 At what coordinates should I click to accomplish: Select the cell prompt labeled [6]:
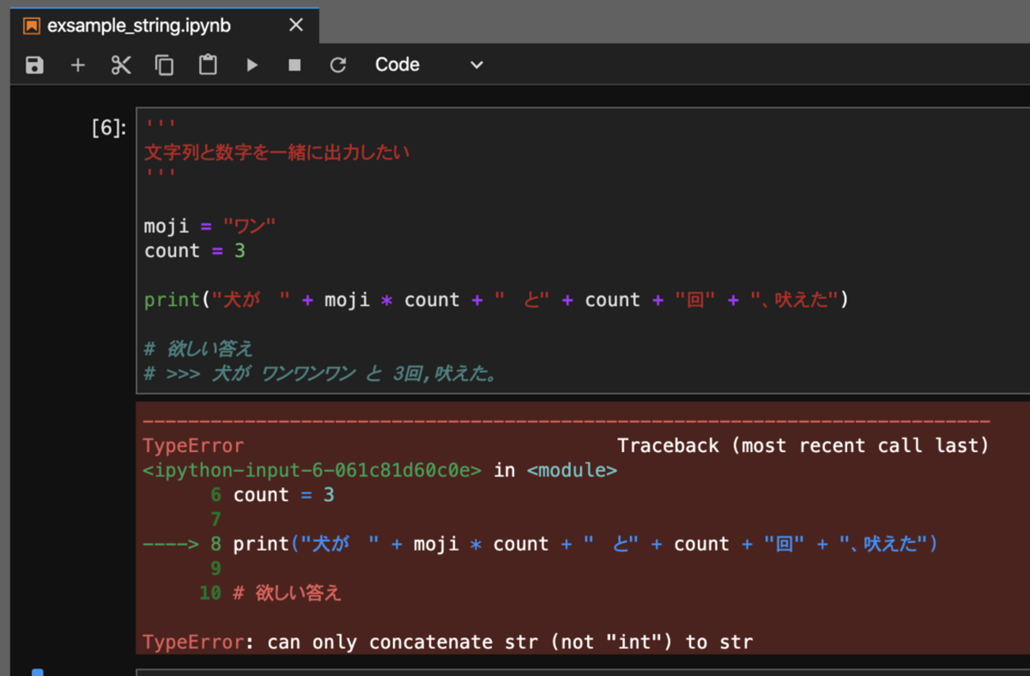point(109,127)
